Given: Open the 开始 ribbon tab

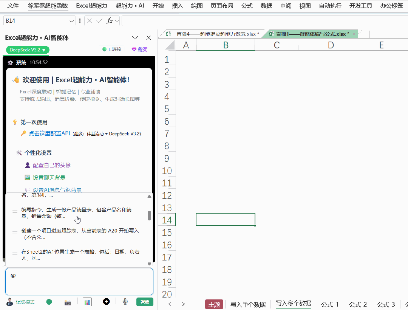Looking at the screenshot, I should [x=158, y=6].
